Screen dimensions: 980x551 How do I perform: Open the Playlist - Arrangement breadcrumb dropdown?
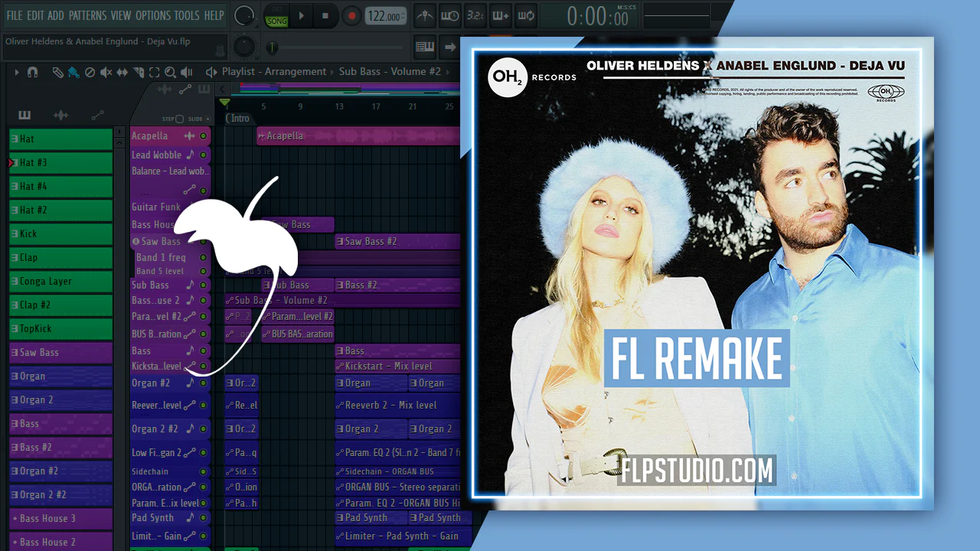[274, 72]
